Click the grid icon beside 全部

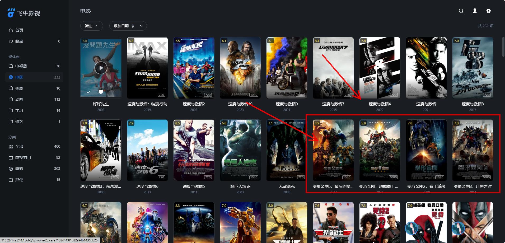[x=11, y=146]
